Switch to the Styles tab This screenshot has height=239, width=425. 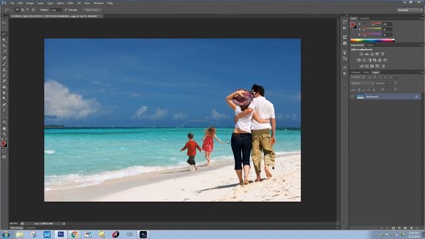pyautogui.click(x=370, y=45)
